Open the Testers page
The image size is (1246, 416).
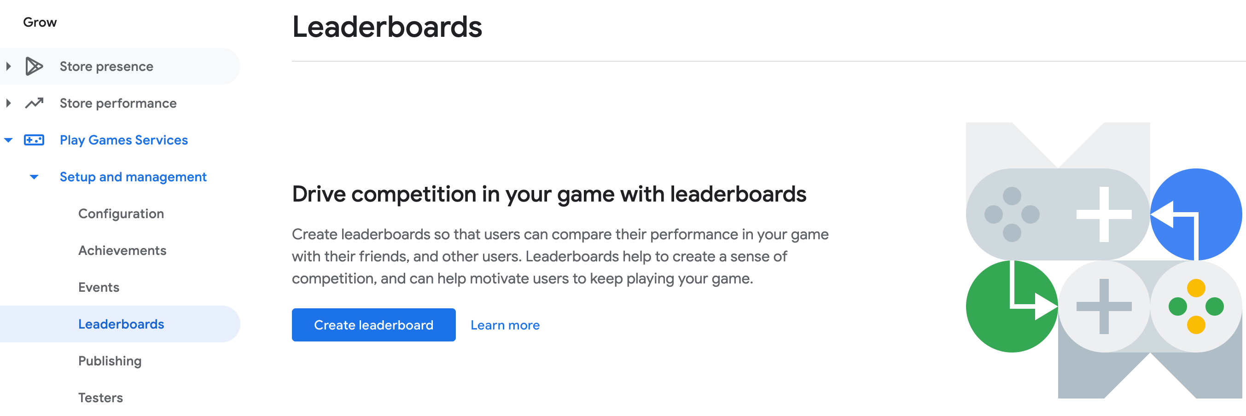[100, 397]
